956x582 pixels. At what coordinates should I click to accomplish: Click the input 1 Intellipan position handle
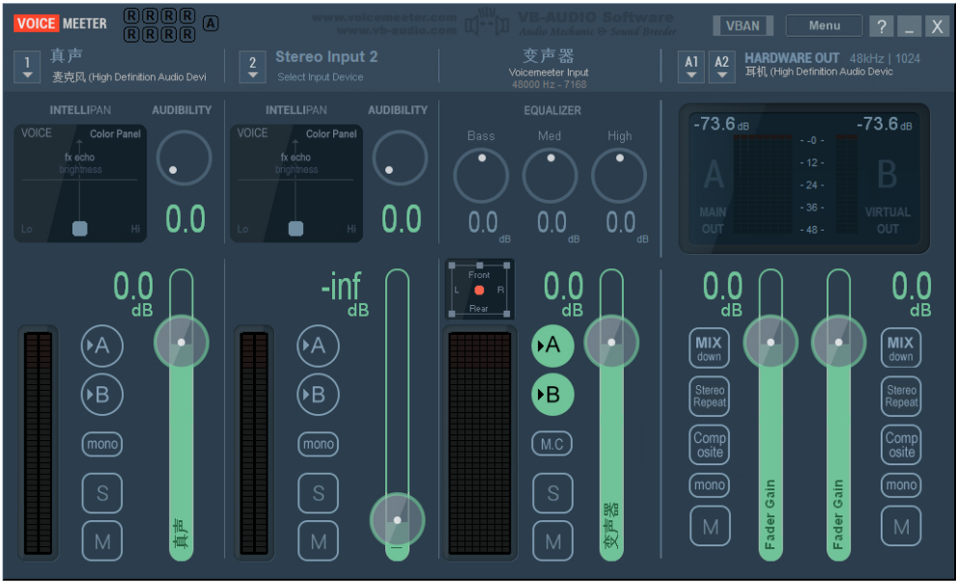80,229
